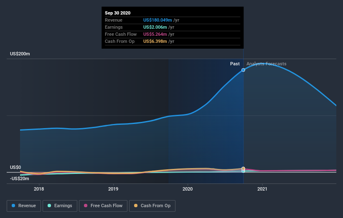Image resolution: width=343 pixels, height=218 pixels.
Task: Click the US$5.264m free cash flow value
Action: tap(155, 34)
